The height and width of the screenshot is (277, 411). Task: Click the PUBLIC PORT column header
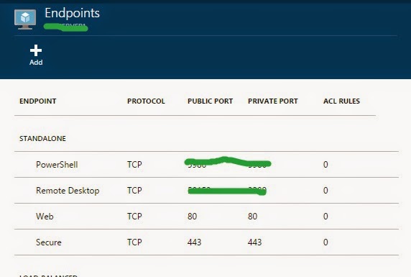pos(211,101)
